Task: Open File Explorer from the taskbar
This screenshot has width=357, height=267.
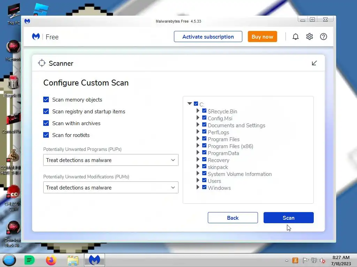Action: pos(73,260)
